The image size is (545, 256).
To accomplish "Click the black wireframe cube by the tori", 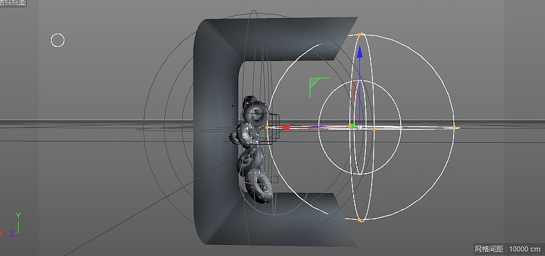I will click(269, 129).
